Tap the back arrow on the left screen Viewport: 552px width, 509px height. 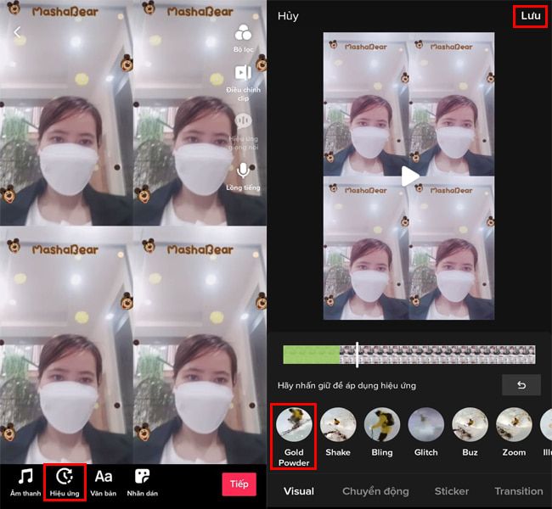tap(17, 32)
